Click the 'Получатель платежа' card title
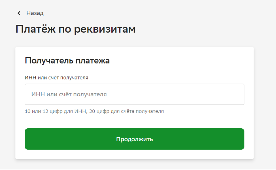276x170 pixels. (67, 61)
